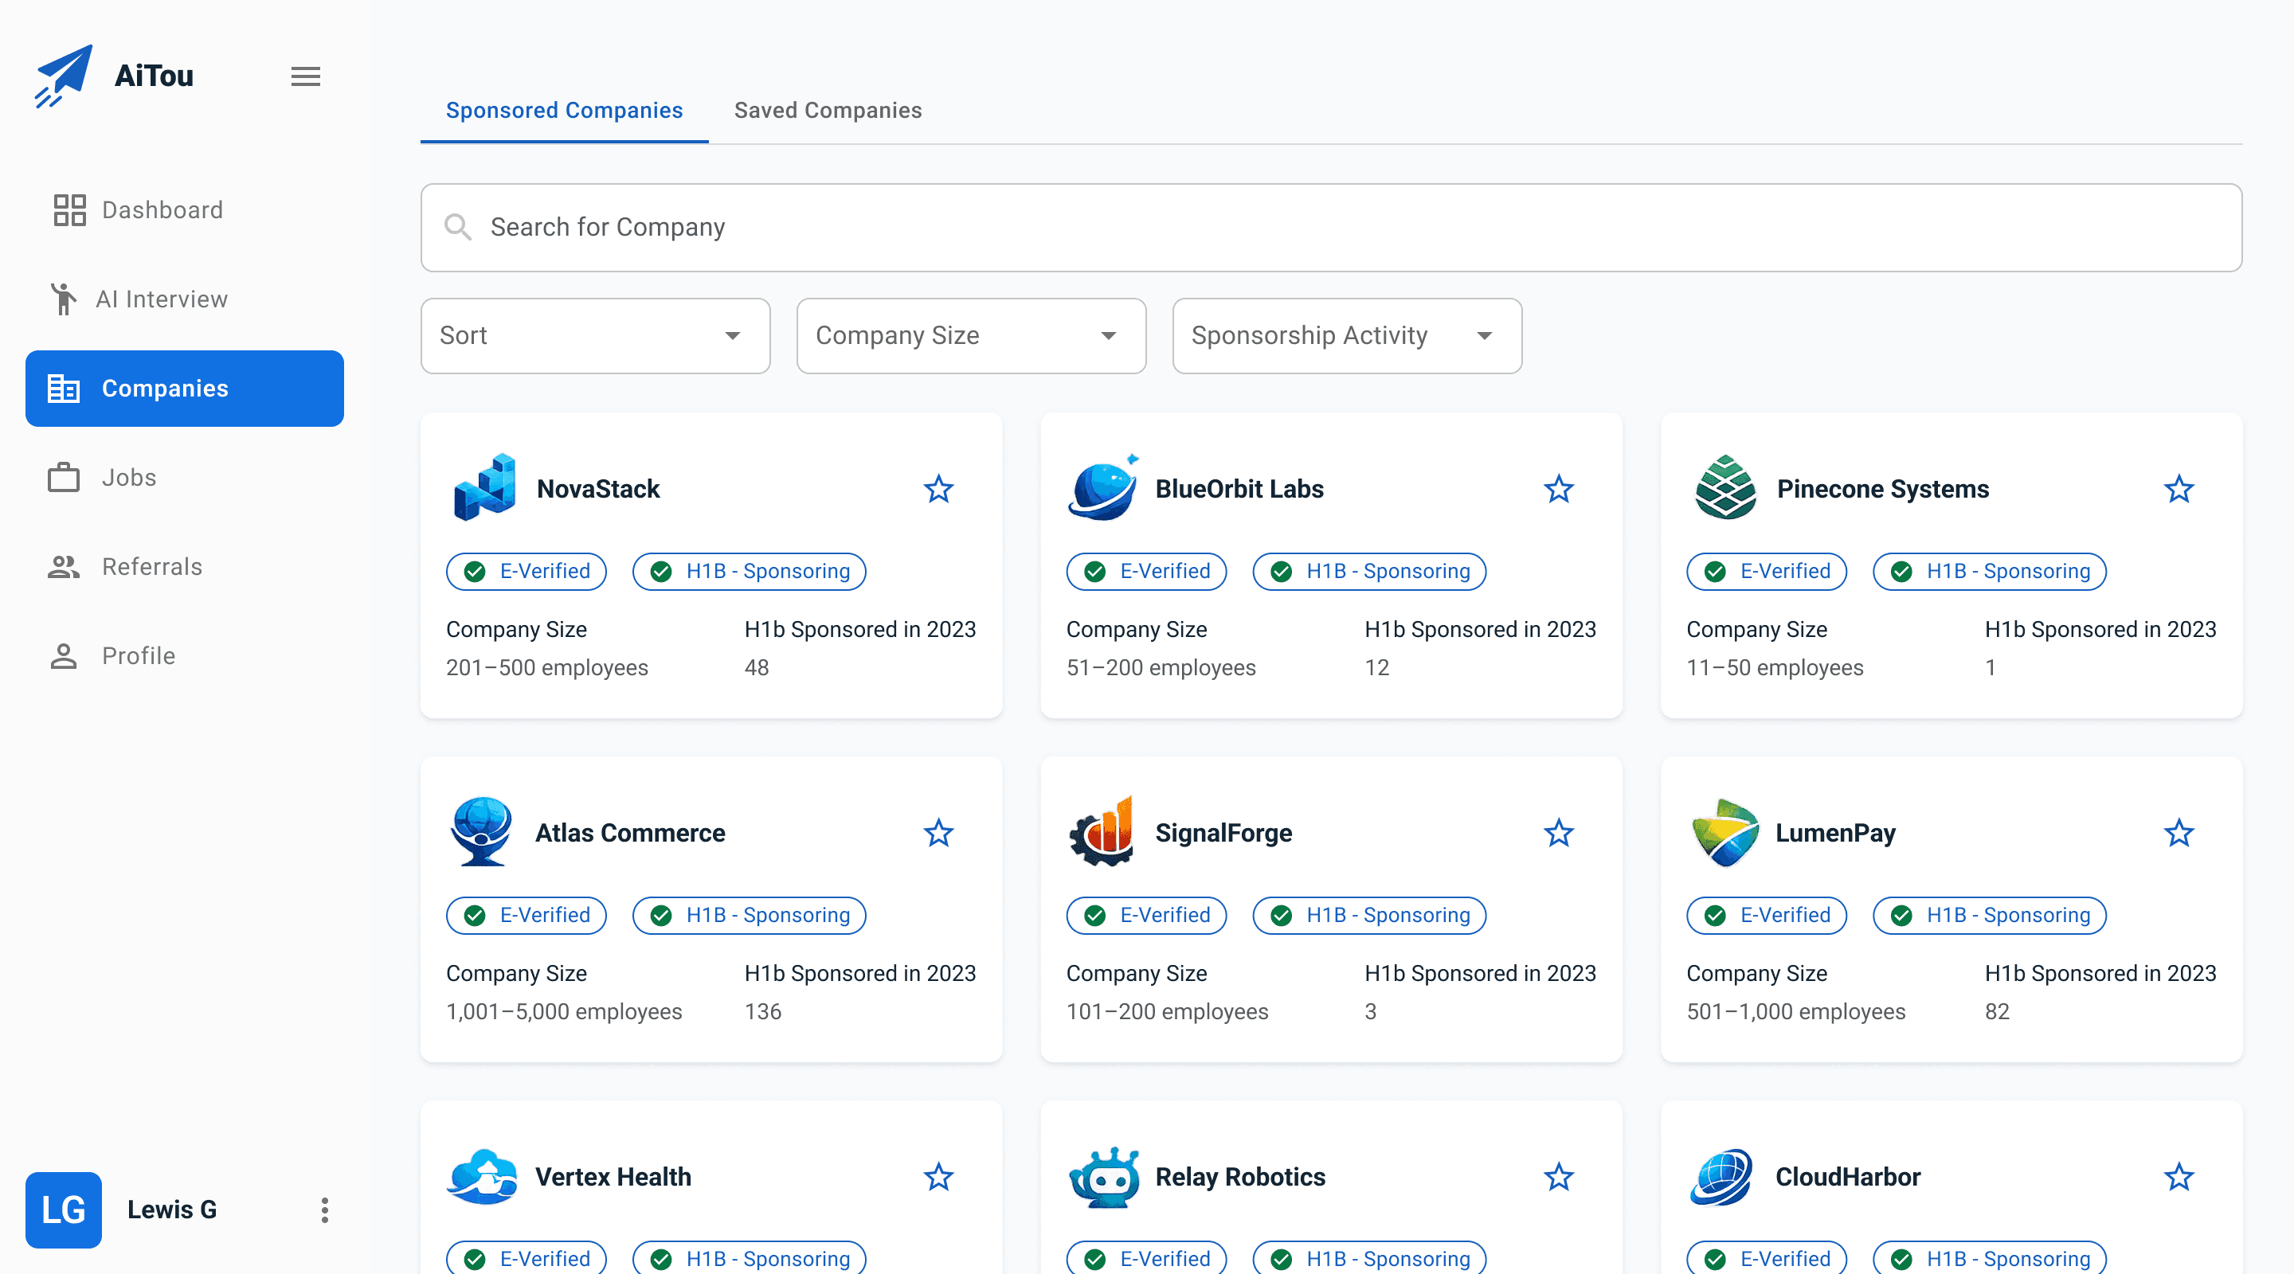2294x1274 pixels.
Task: Click LumenPay logo
Action: tap(1725, 832)
